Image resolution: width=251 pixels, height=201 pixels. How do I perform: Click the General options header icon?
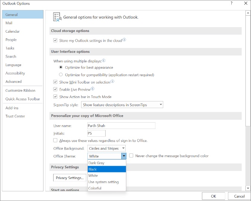57,17
